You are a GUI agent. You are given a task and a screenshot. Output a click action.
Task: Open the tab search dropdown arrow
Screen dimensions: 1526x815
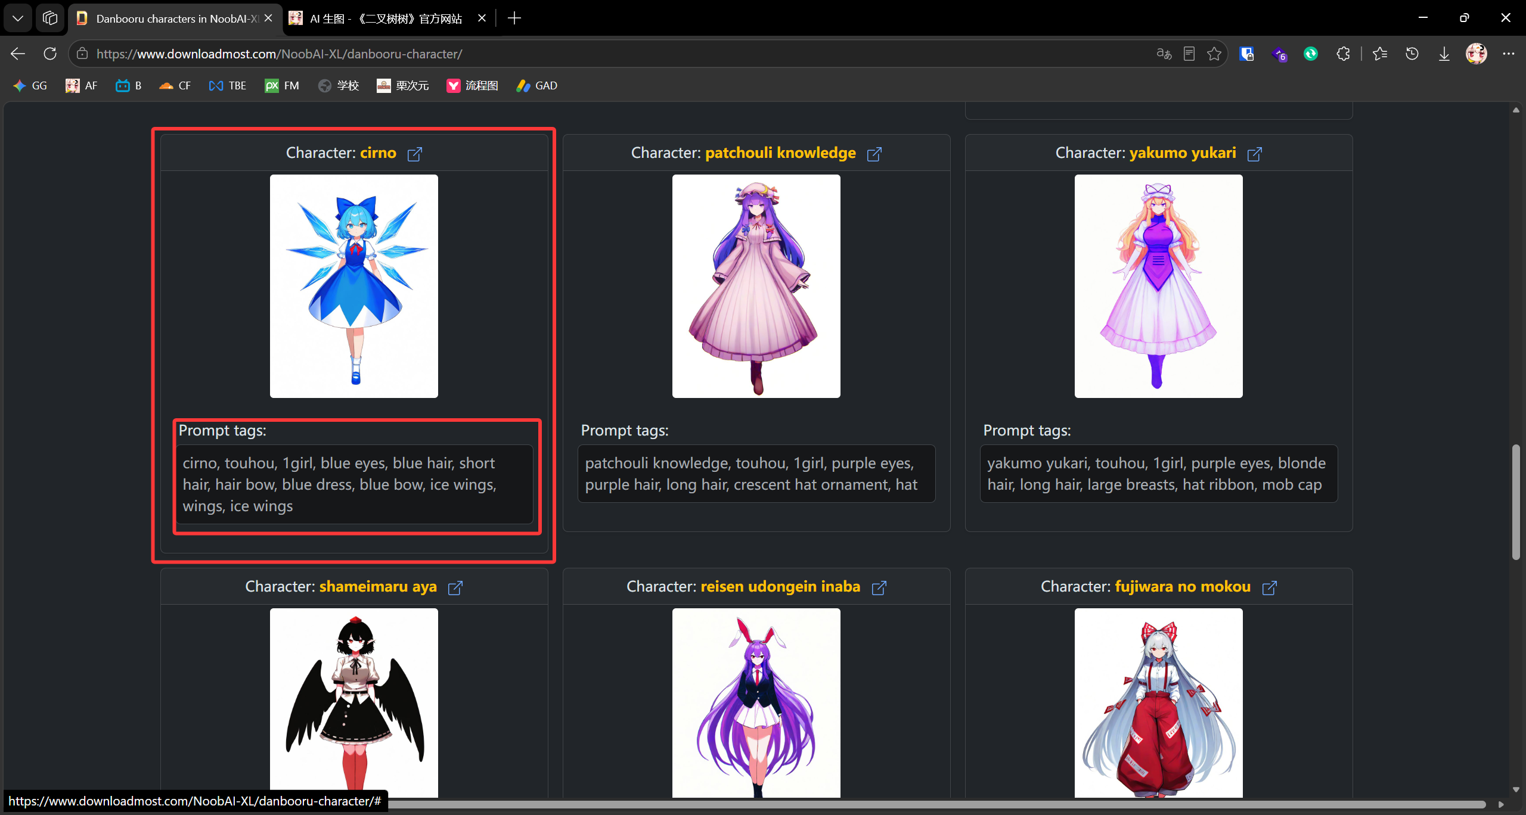tap(18, 18)
